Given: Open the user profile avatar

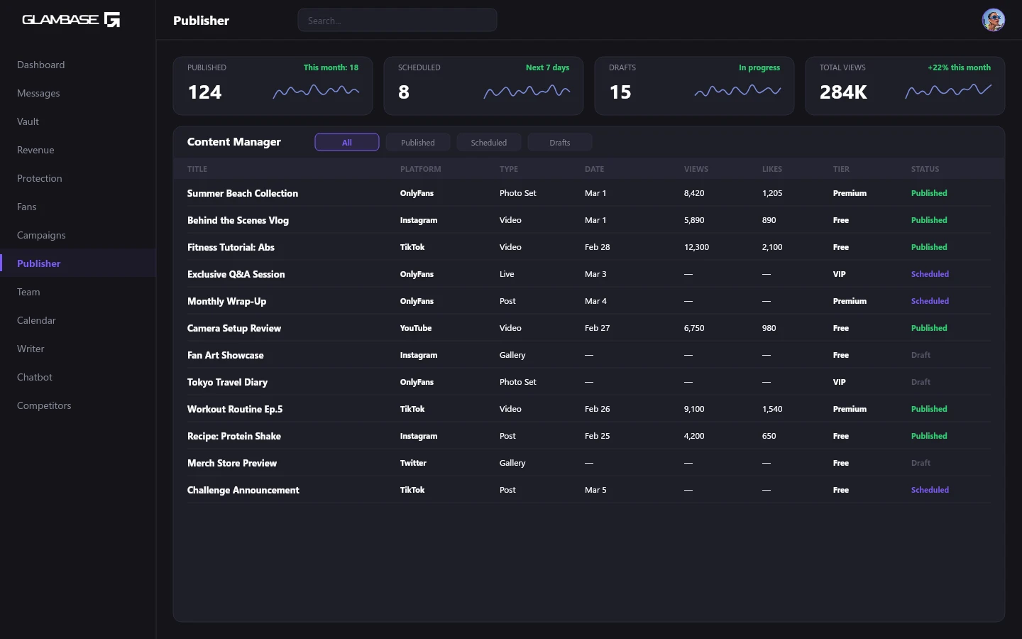Looking at the screenshot, I should point(993,20).
